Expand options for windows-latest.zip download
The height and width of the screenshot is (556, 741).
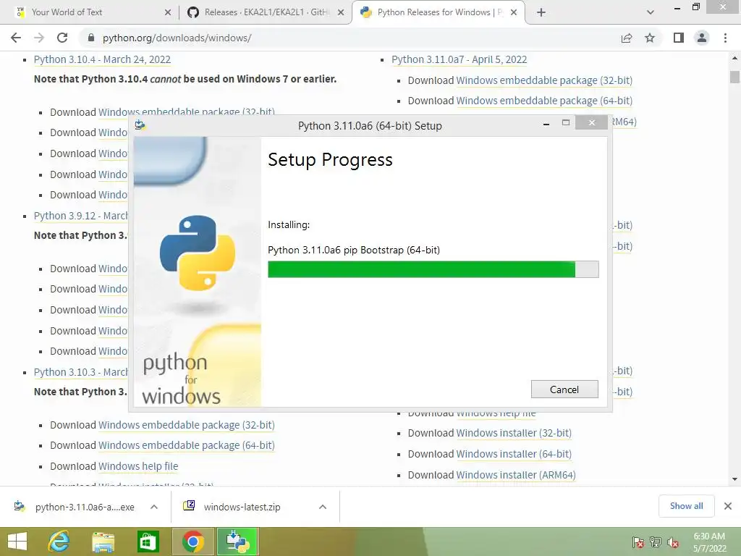[322, 507]
